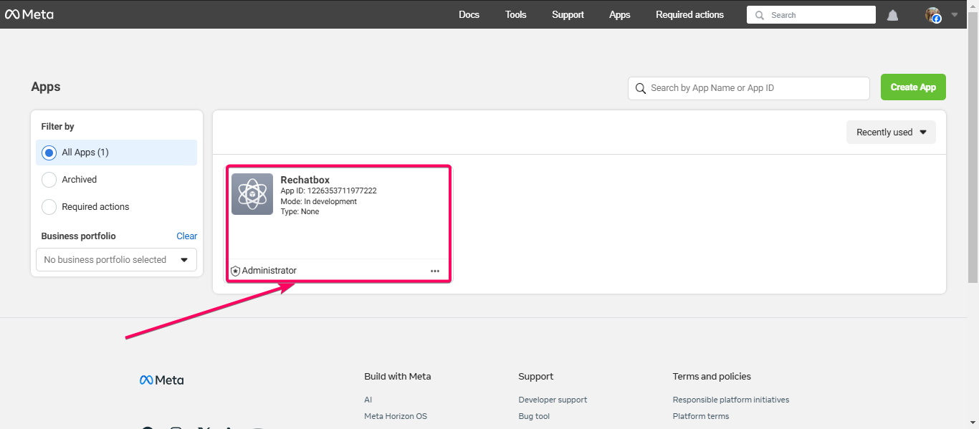Click the 'Mode: In development' text
This screenshot has width=979, height=429.
(318, 201)
